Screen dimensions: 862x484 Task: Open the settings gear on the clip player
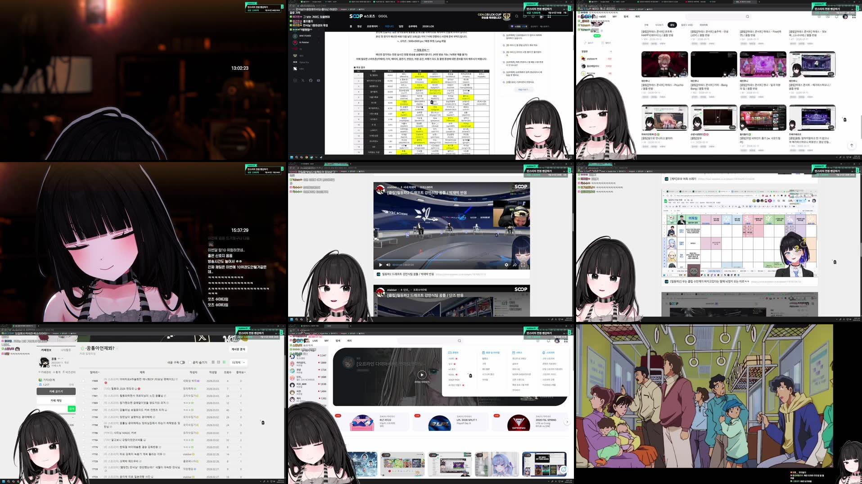click(x=507, y=265)
